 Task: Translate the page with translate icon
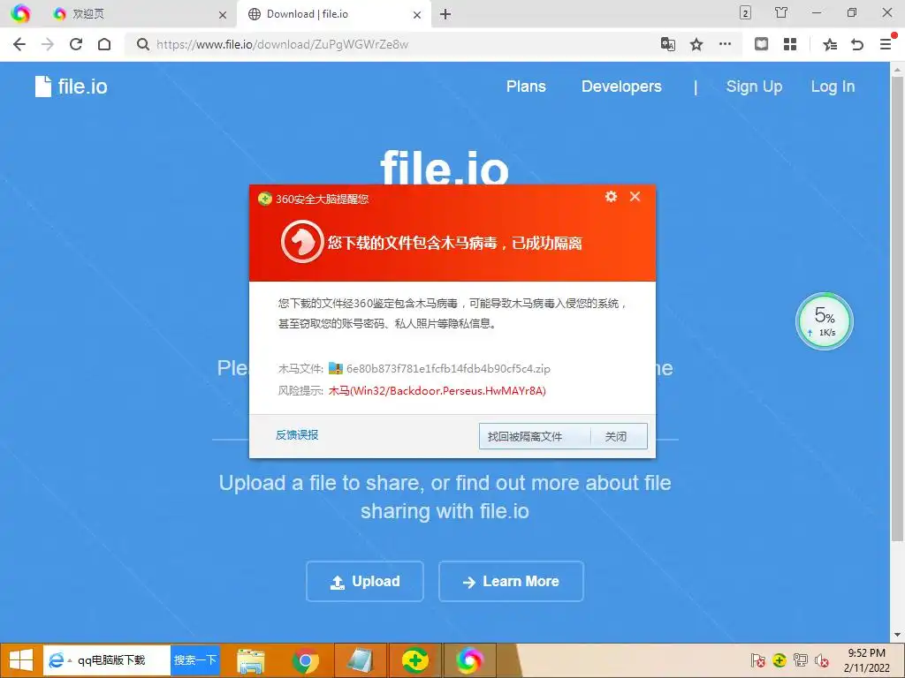[x=668, y=44]
